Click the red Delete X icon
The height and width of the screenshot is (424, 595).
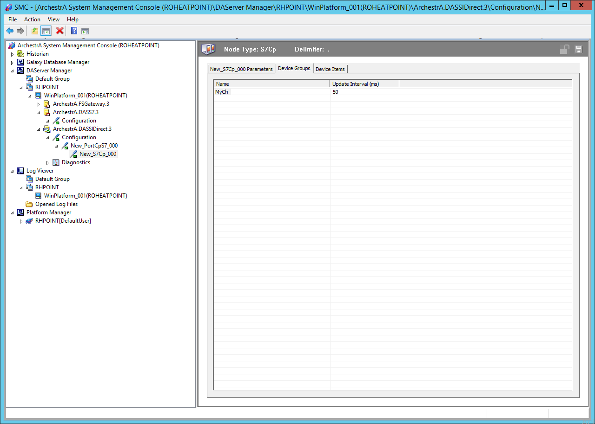pos(60,31)
